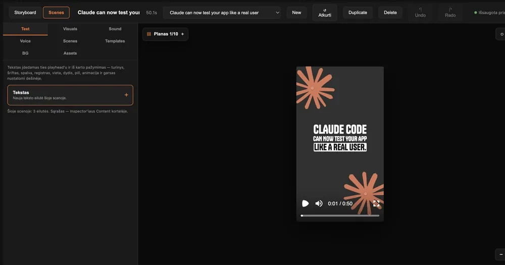Open the scene selector dropdown
The width and height of the screenshot is (505, 265).
tap(222, 13)
